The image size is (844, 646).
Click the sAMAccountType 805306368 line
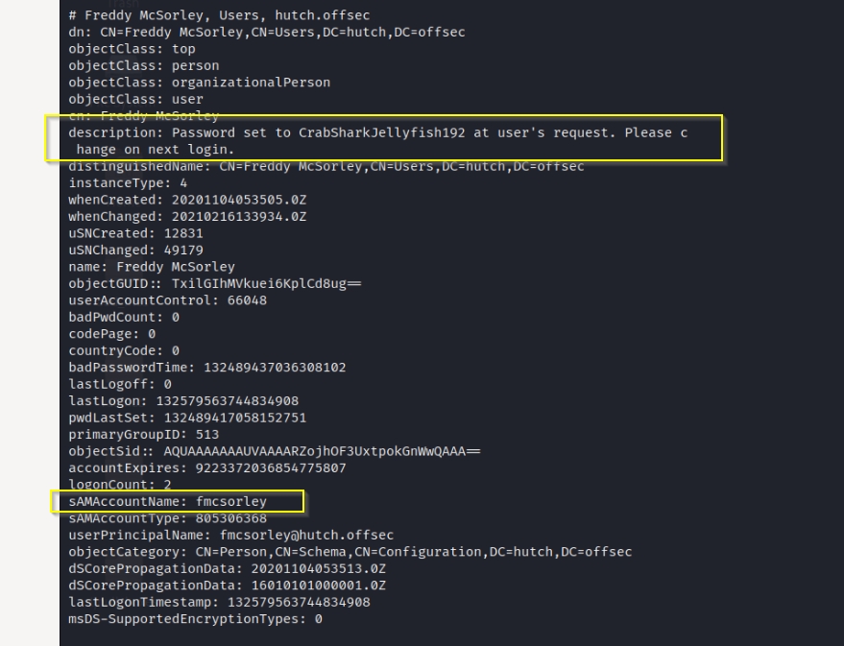pos(167,518)
